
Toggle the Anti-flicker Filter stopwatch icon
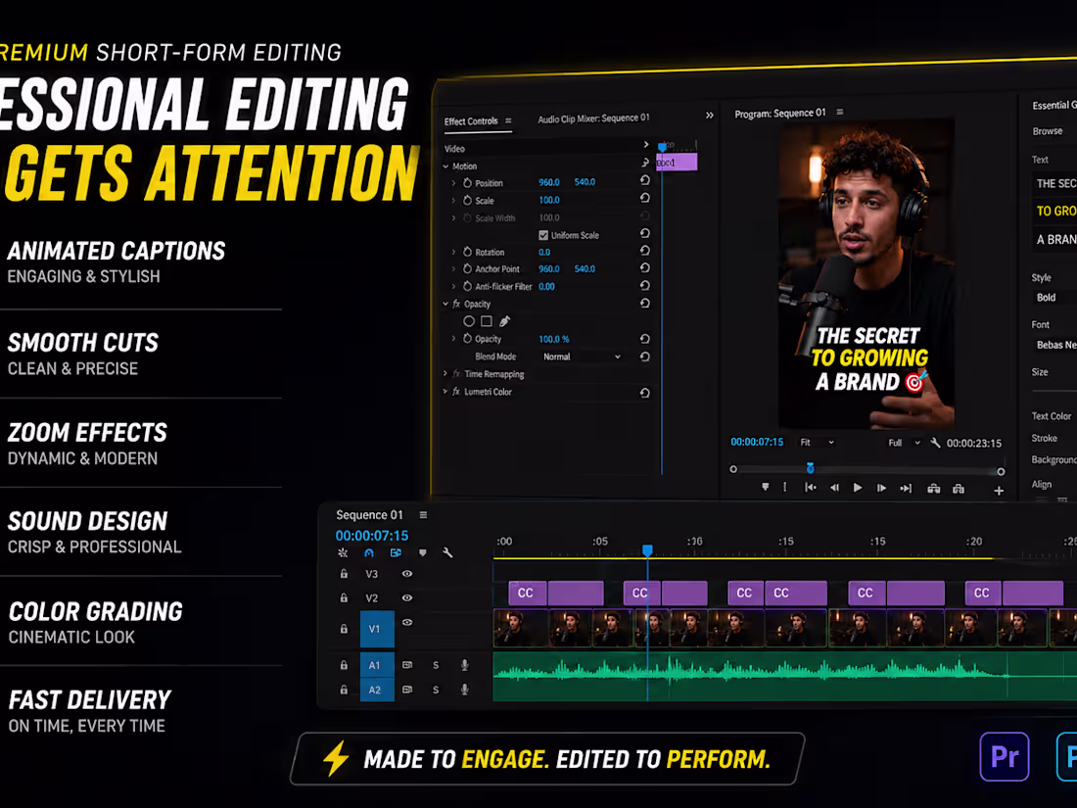point(467,286)
